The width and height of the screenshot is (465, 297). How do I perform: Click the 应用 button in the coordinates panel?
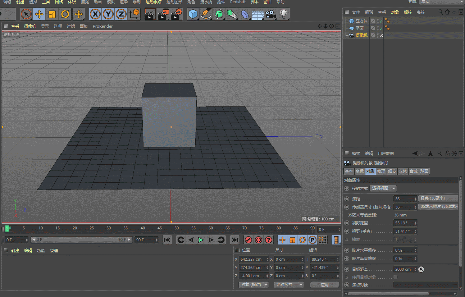click(x=324, y=285)
